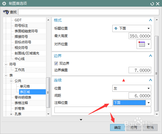This screenshot has width=162, height=134.
Task: Close the 制图首选项 dialog
Action: click(x=158, y=4)
